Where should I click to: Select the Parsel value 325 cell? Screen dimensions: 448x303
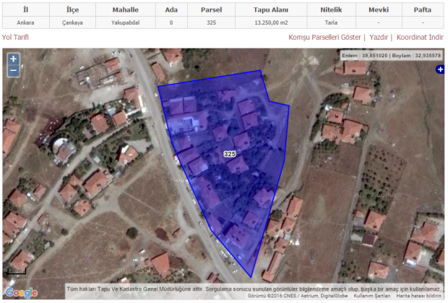212,22
